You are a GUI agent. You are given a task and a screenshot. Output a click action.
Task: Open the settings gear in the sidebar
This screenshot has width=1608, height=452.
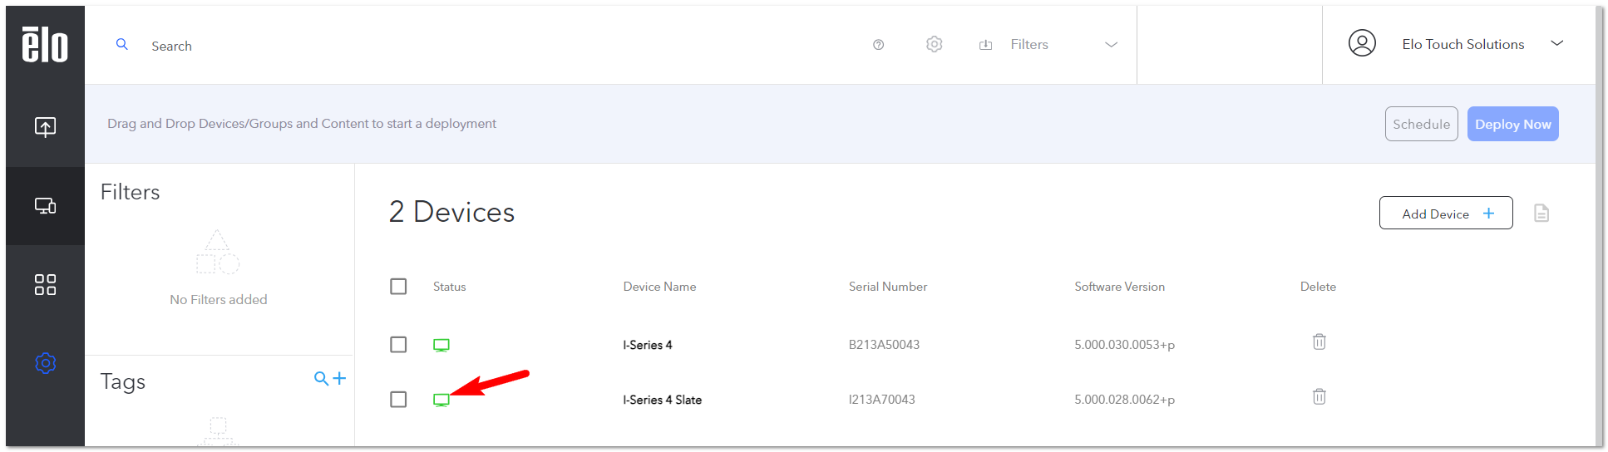45,363
